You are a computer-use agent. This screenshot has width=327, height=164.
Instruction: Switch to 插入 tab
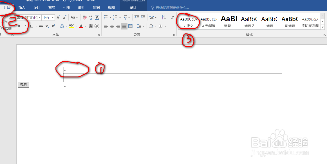(x=22, y=8)
